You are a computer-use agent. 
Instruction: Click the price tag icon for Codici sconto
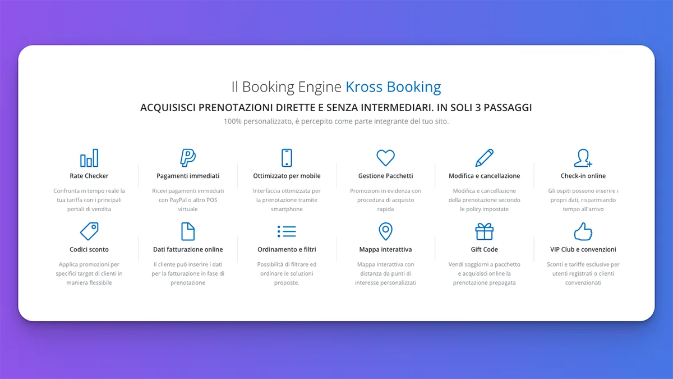click(x=89, y=231)
